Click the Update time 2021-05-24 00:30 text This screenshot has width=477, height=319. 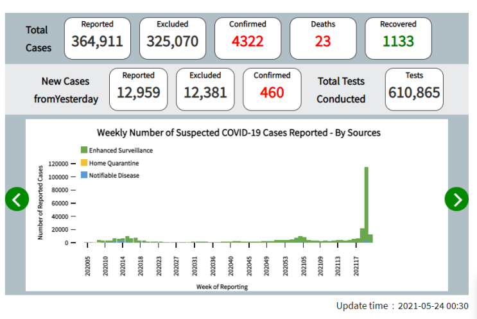pos(402,306)
